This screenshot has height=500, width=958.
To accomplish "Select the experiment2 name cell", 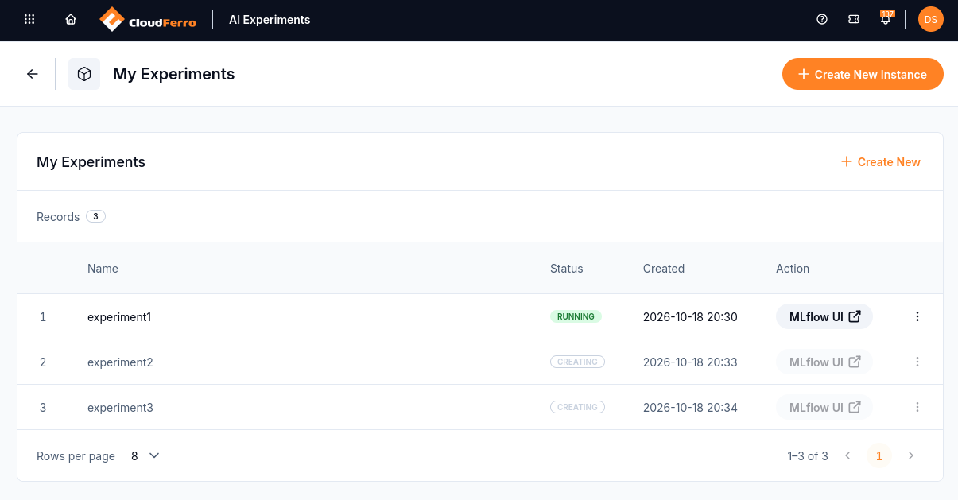I will (120, 362).
